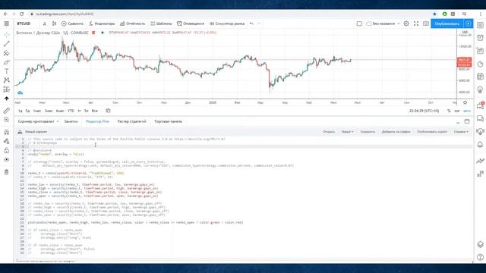This screenshot has width=486, height=273.
Task: Open the watchlist panel icon
Action: 480,25
